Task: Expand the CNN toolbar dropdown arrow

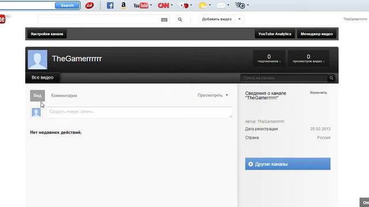Action: pos(172,5)
